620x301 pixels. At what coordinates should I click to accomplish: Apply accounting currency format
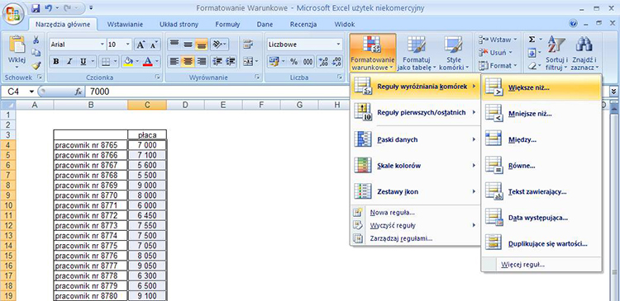(x=274, y=62)
